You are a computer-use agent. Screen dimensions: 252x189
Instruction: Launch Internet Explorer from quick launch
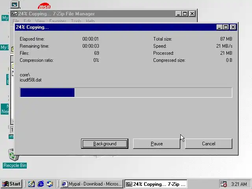click(x=41, y=184)
